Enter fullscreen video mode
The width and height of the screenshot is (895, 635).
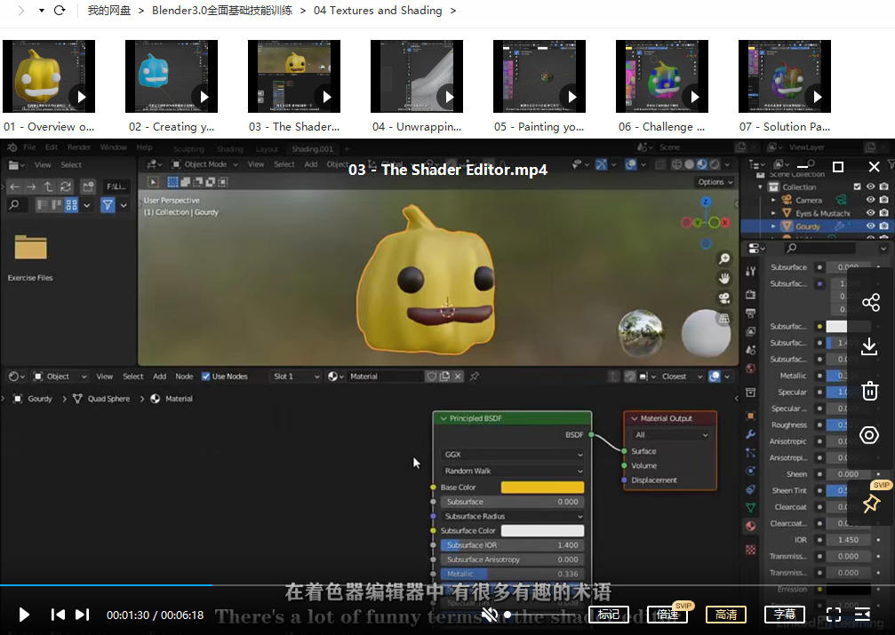pyautogui.click(x=834, y=615)
